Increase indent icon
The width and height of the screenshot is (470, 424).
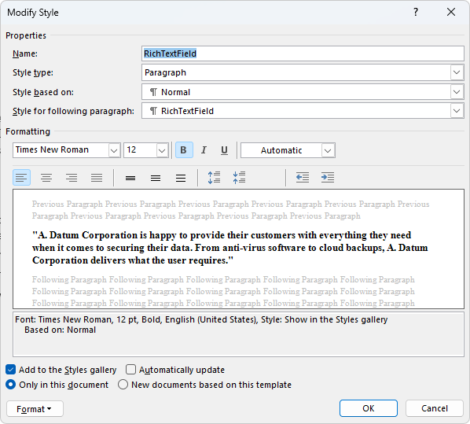pos(328,177)
